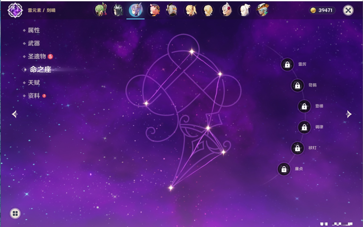The image size is (363, 227).
Task: Select the pink-haired character avatar
Action: pyautogui.click(x=154, y=10)
